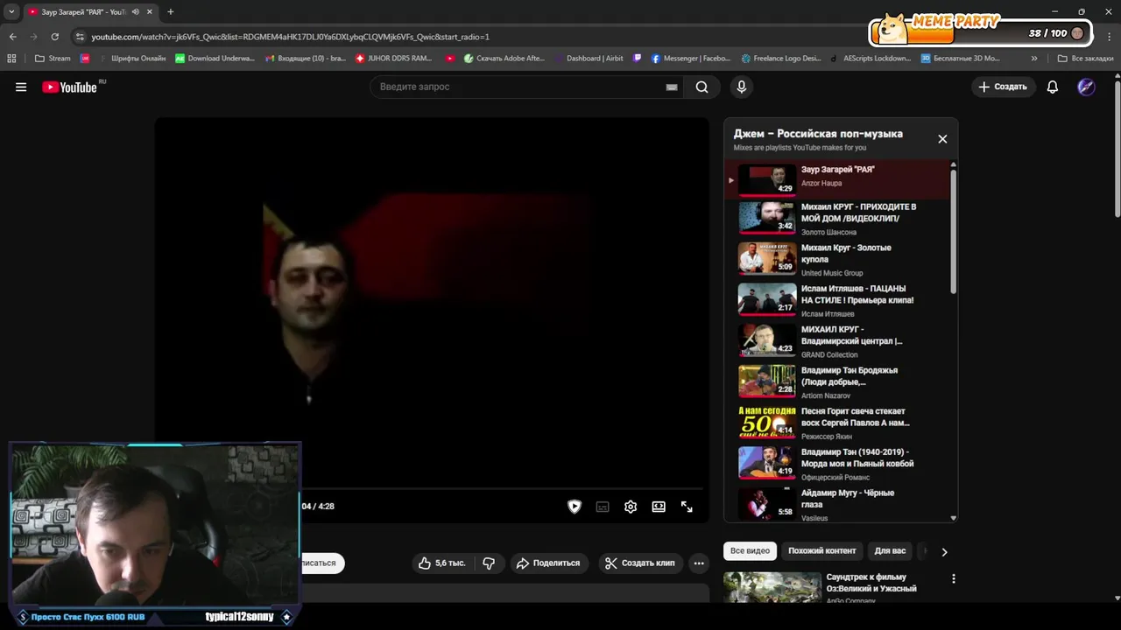Click the Поделиться share button
This screenshot has width=1121, height=630.
tap(548, 563)
